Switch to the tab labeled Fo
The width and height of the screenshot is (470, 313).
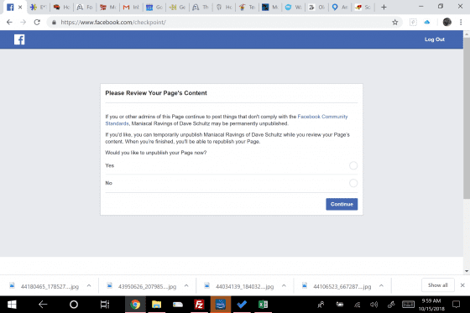[x=85, y=8]
